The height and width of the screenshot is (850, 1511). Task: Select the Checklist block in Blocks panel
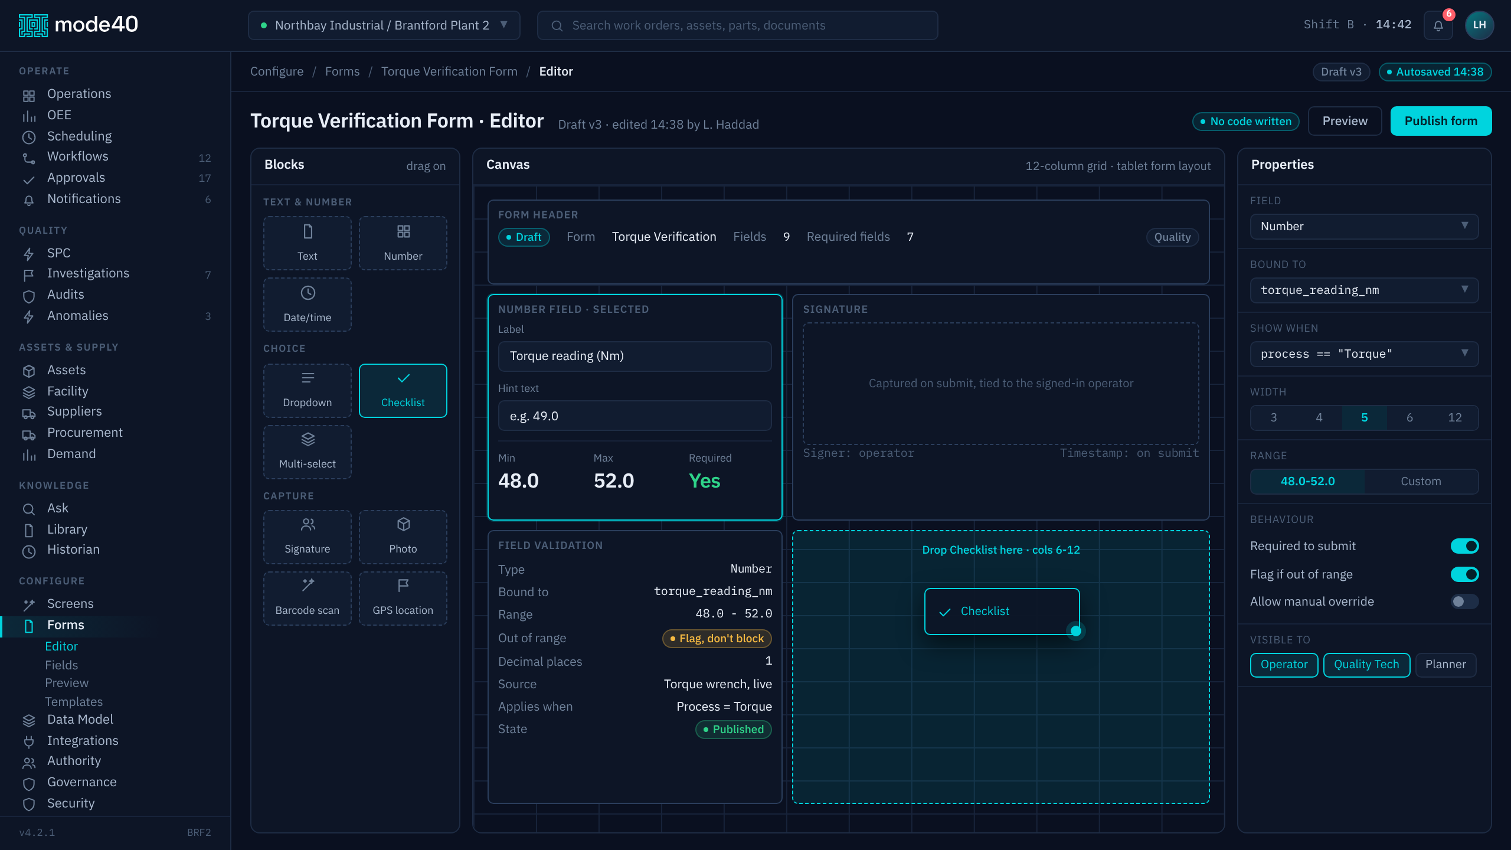pos(403,391)
